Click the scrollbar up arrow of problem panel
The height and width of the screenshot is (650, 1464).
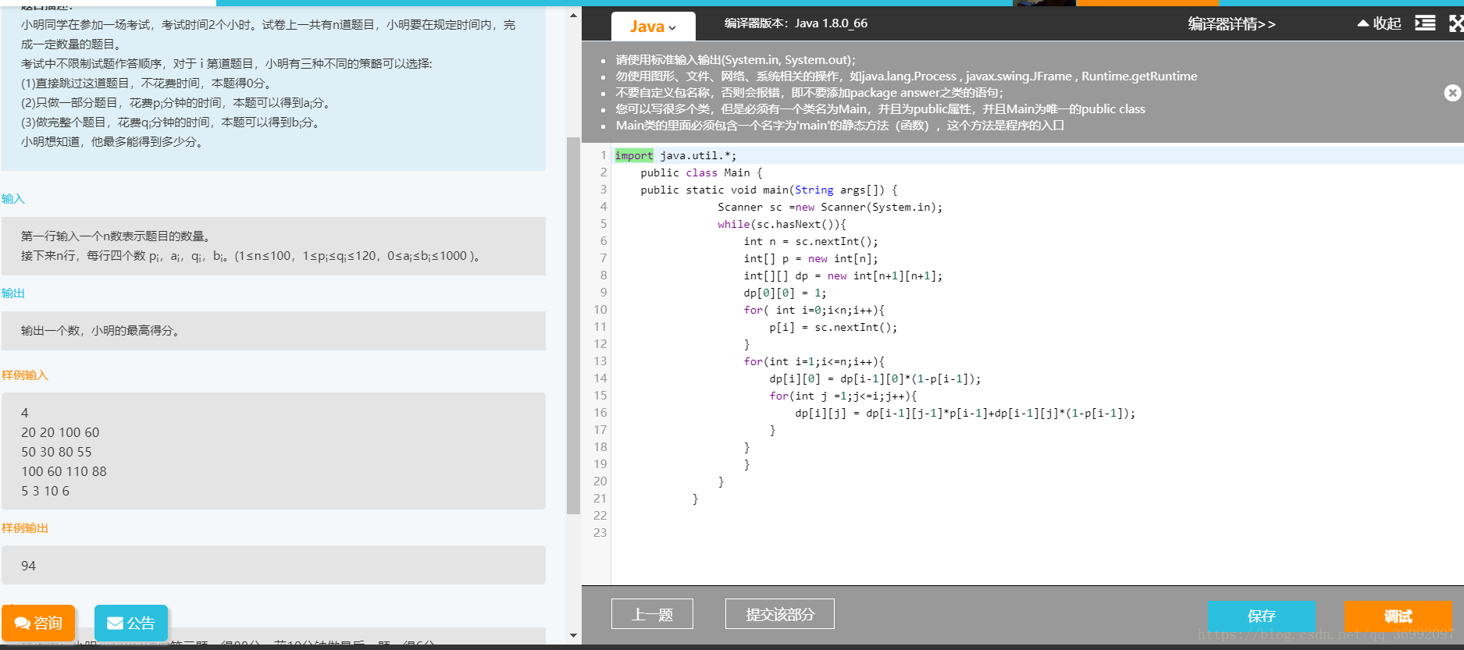(x=573, y=16)
